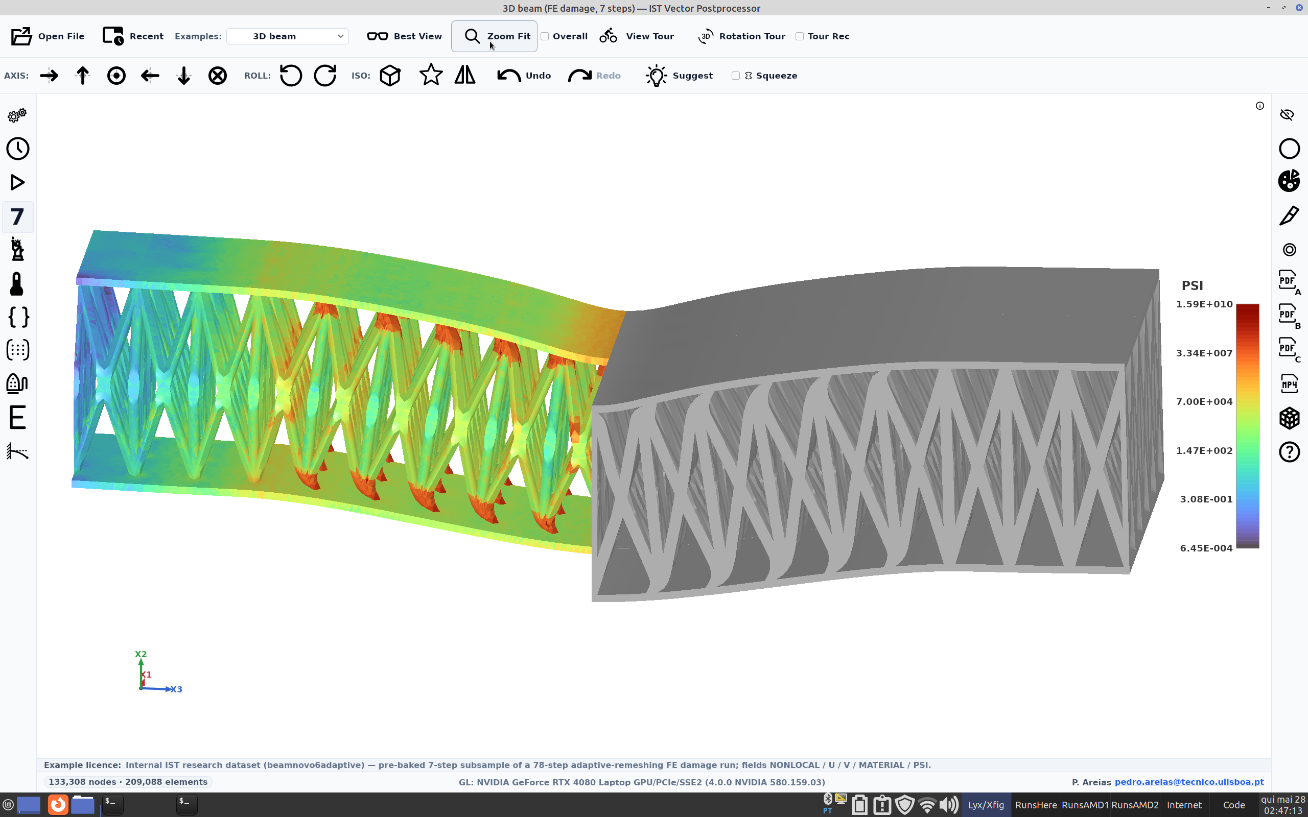Click the curly braces sidebar icon

[x=17, y=317]
